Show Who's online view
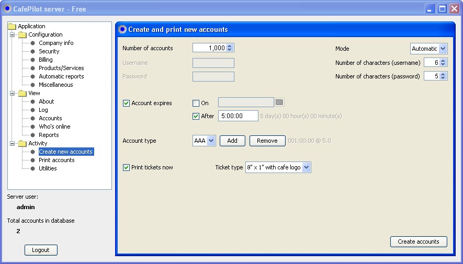The height and width of the screenshot is (264, 463). click(x=54, y=127)
